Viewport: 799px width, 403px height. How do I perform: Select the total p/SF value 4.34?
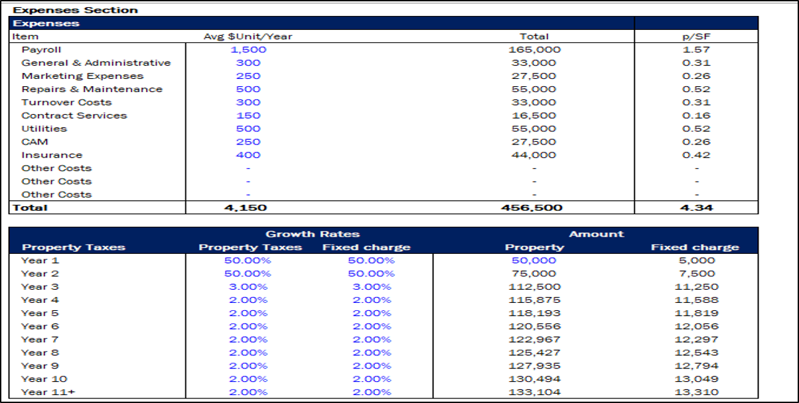point(696,208)
